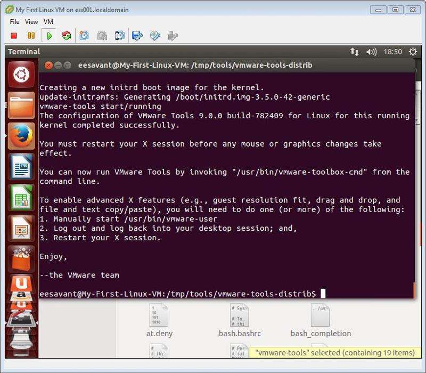
Task: Open the Ubuntu Dash home launcher
Action: 21,75
